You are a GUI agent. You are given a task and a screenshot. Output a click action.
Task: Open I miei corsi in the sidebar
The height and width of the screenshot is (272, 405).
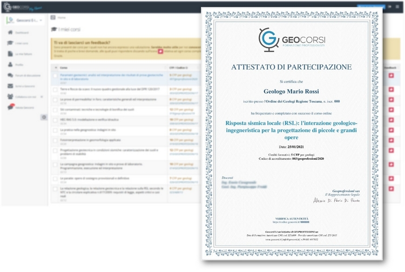(x=22, y=43)
